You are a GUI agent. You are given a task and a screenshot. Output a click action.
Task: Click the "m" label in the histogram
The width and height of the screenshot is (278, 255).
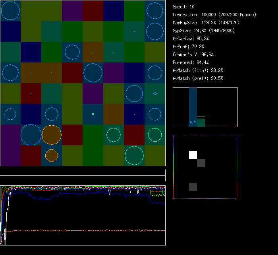pyautogui.click(x=191, y=122)
